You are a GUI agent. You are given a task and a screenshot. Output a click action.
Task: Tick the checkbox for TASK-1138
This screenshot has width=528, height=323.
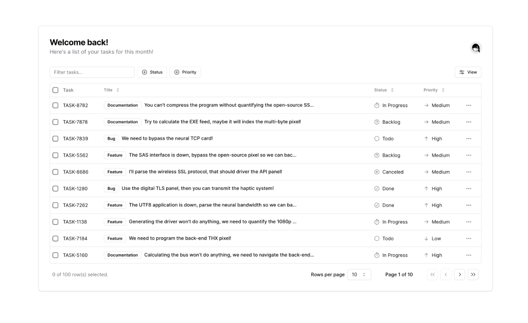56,222
